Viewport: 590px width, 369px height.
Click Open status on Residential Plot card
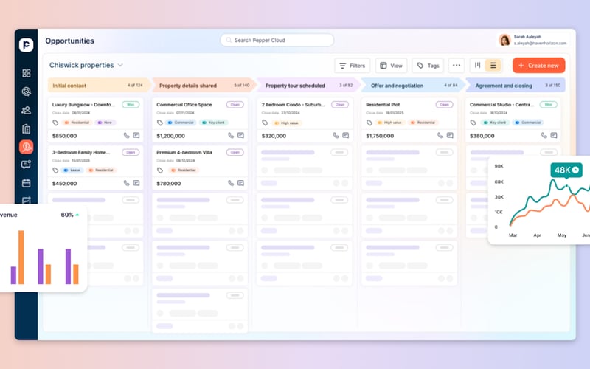(445, 104)
